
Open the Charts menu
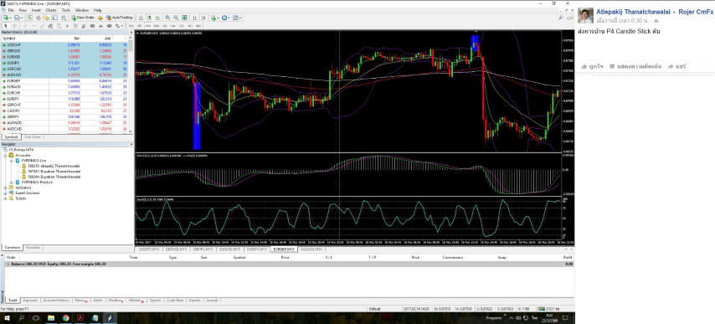tap(51, 10)
